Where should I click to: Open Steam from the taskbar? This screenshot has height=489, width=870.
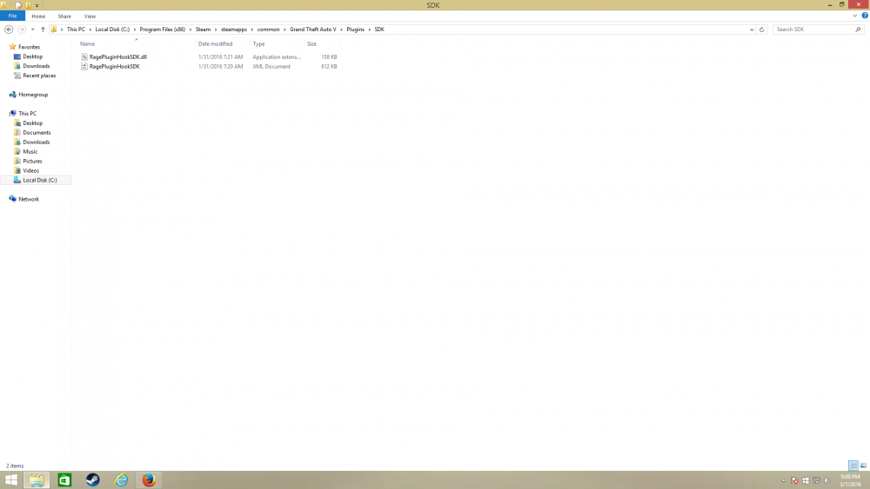93,479
